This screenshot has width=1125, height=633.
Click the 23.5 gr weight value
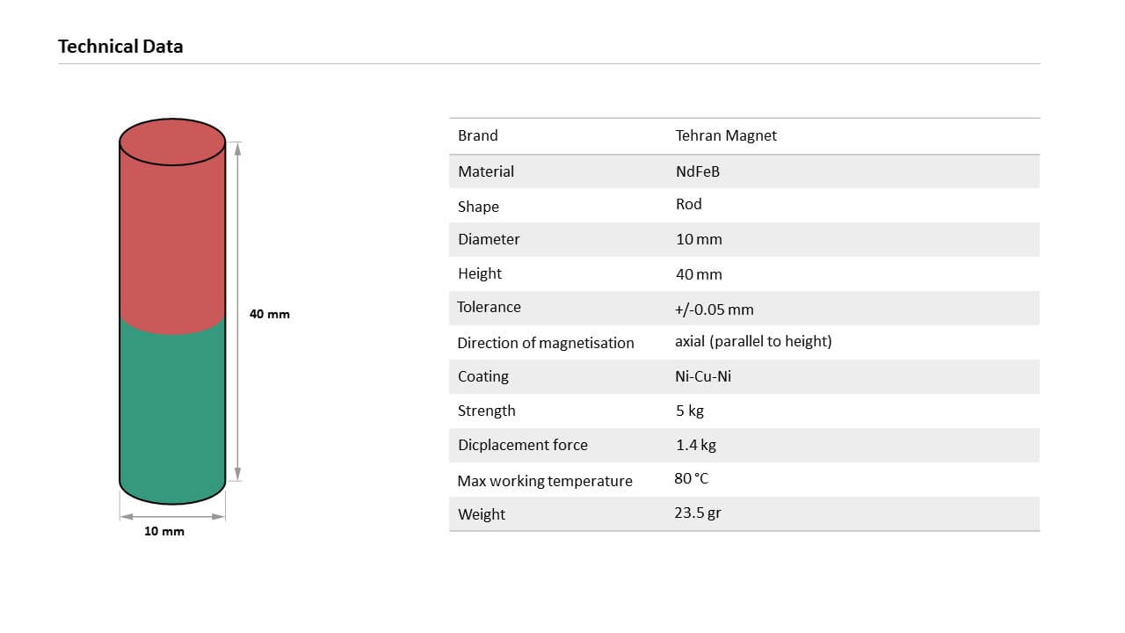698,513
